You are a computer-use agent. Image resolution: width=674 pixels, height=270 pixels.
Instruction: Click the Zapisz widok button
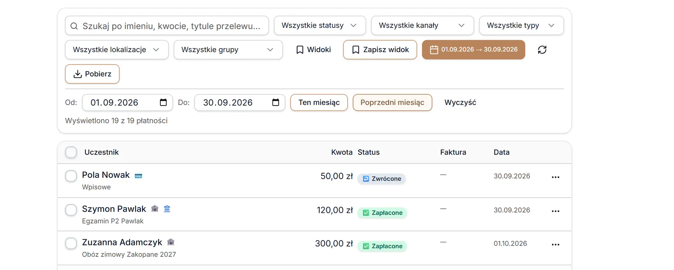click(x=380, y=50)
